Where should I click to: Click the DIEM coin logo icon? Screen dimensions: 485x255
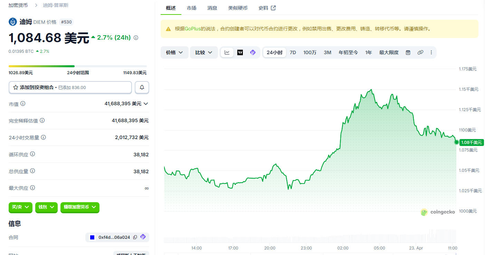pos(13,22)
